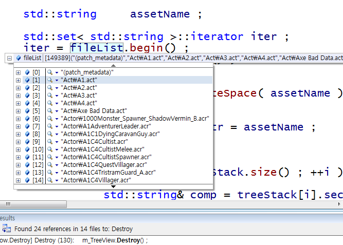Click assetName in the declaration line
The image size is (343, 245).
[x=160, y=14]
